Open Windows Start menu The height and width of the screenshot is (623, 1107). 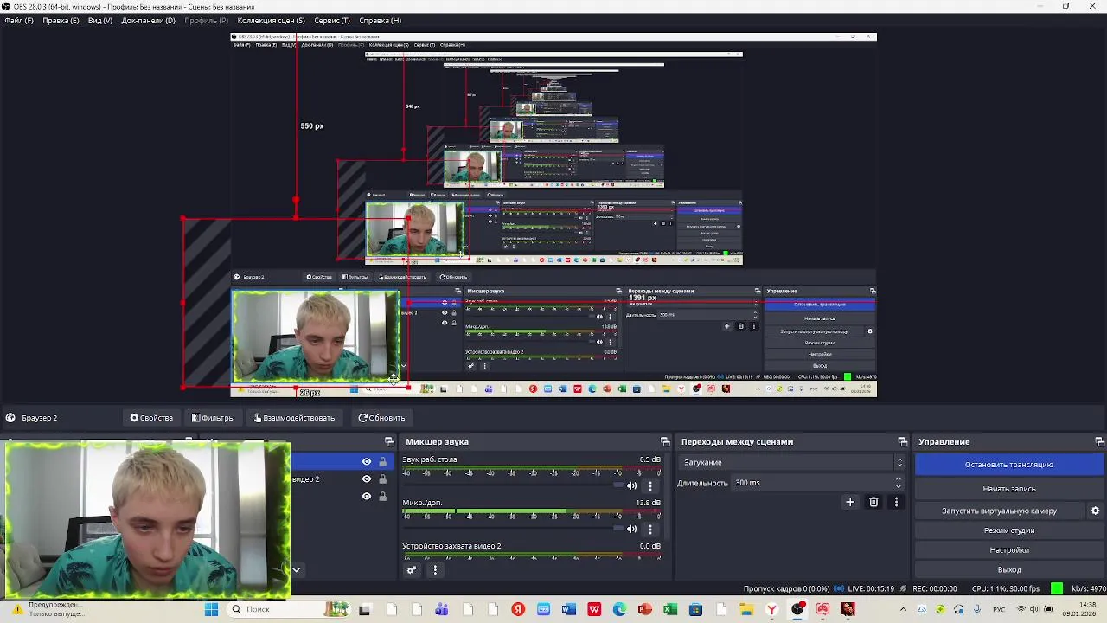(x=211, y=609)
